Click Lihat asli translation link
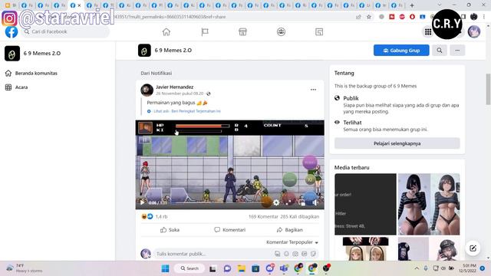 [x=160, y=111]
